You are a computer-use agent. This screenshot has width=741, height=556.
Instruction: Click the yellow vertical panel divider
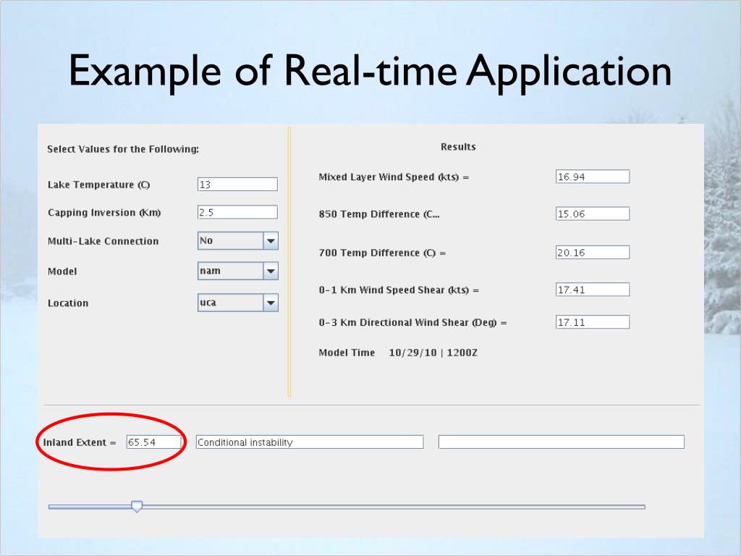pos(289,262)
